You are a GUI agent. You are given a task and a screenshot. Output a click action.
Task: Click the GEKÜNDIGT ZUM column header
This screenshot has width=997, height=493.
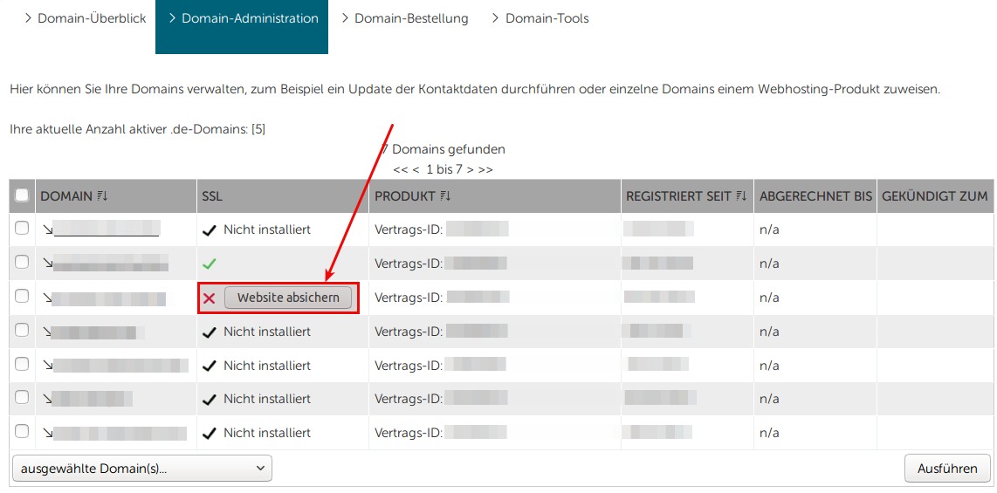pyautogui.click(x=935, y=196)
